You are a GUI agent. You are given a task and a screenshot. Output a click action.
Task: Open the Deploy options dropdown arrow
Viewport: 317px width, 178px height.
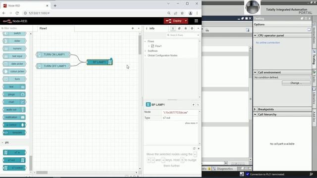click(186, 21)
